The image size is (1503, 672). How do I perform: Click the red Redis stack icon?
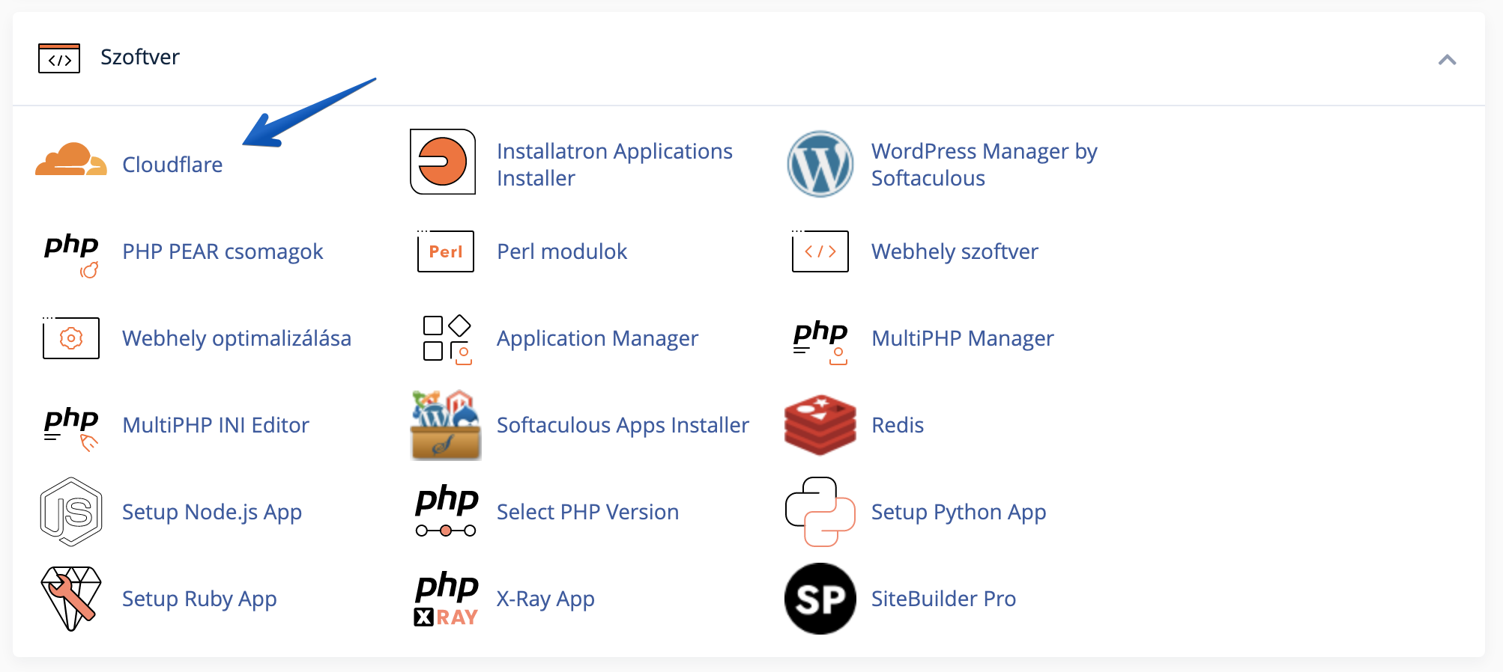coord(820,424)
